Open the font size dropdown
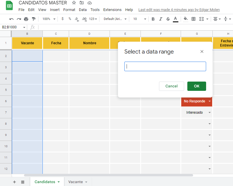Screen dimensions: 233x186 tap(140, 19)
